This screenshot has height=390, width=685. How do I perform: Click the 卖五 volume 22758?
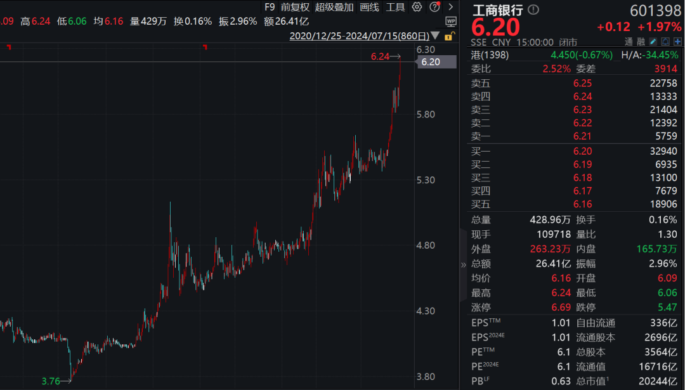pyautogui.click(x=663, y=83)
